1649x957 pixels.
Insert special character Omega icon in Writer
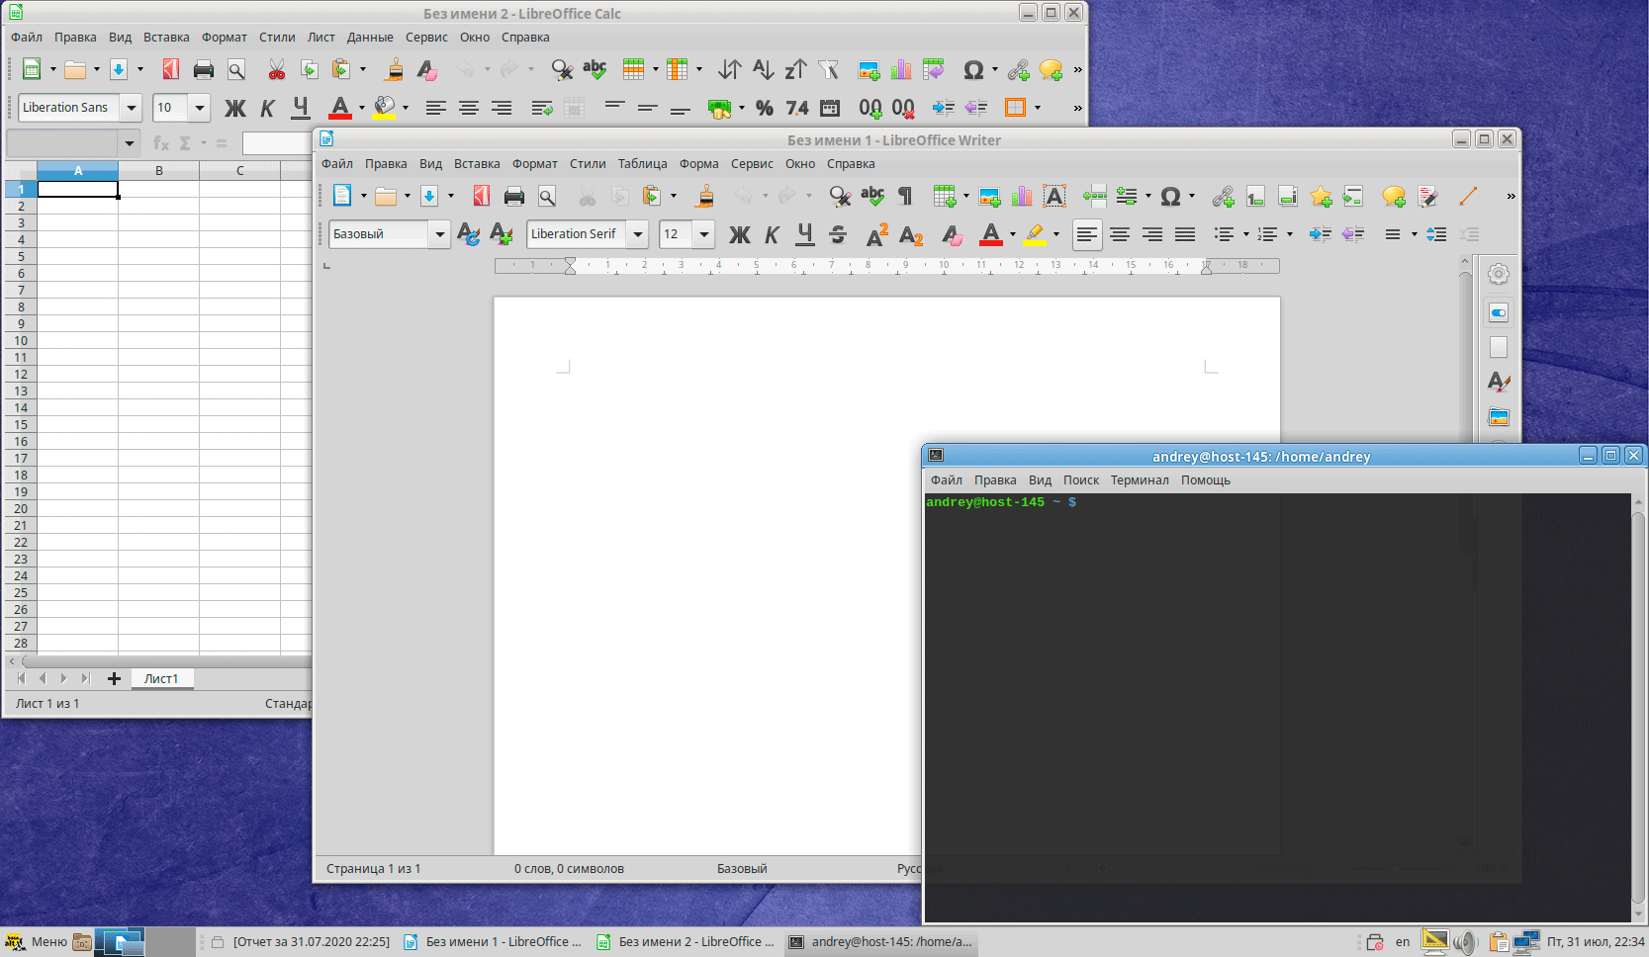tap(1170, 197)
